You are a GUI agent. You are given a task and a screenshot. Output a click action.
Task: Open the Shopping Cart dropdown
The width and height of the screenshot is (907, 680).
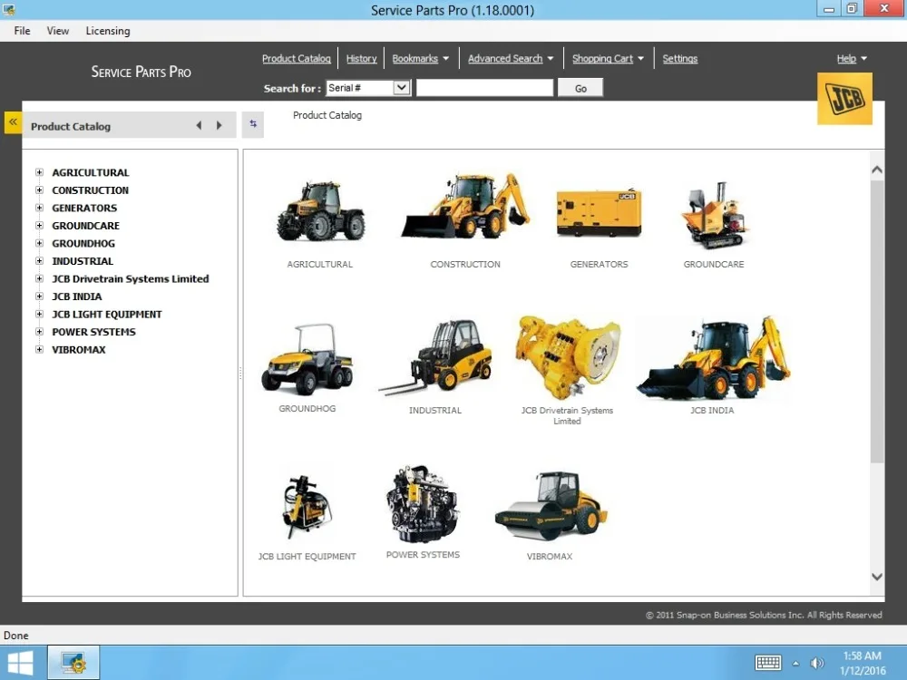tap(608, 58)
